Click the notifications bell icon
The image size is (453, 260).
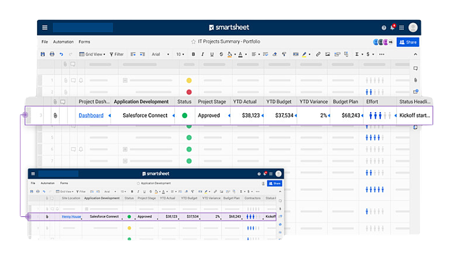392,28
